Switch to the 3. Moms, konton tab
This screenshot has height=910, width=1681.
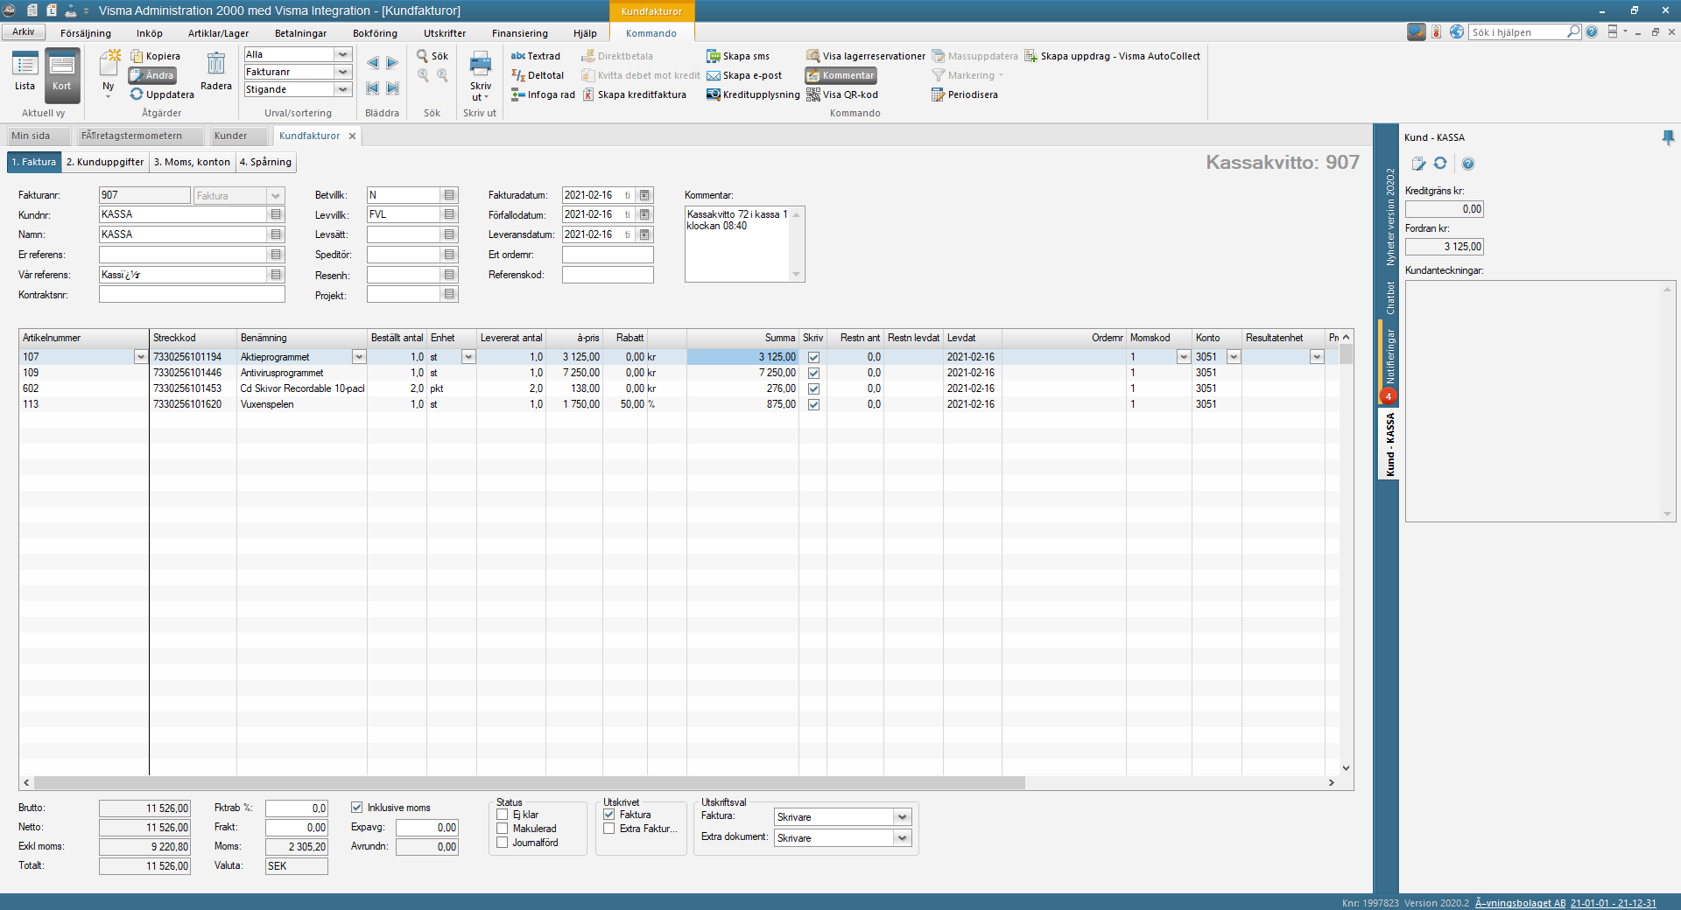tap(192, 162)
